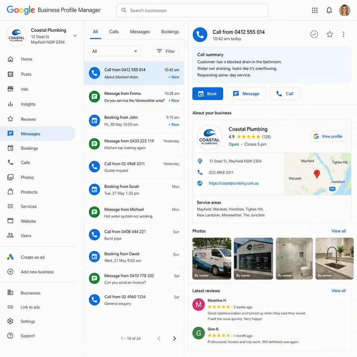Open the storefront photo thumbnail

tap(253, 258)
